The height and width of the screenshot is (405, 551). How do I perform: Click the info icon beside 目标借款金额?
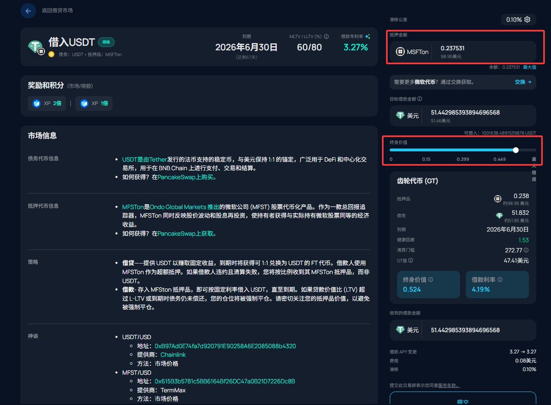(x=420, y=99)
